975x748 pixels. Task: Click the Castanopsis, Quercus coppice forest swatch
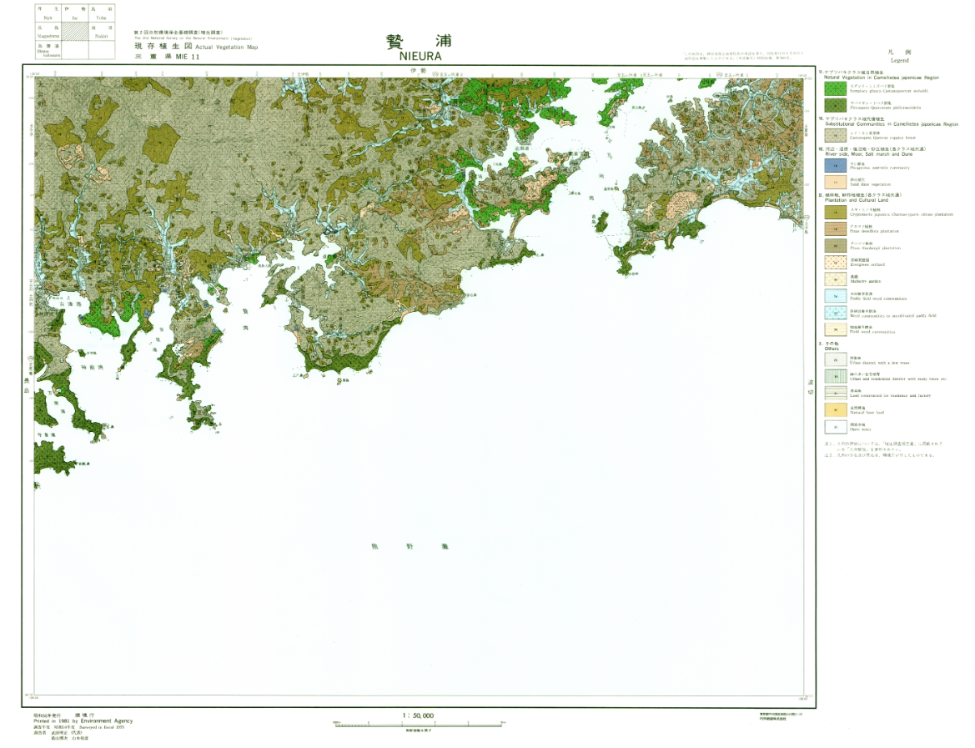[835, 135]
